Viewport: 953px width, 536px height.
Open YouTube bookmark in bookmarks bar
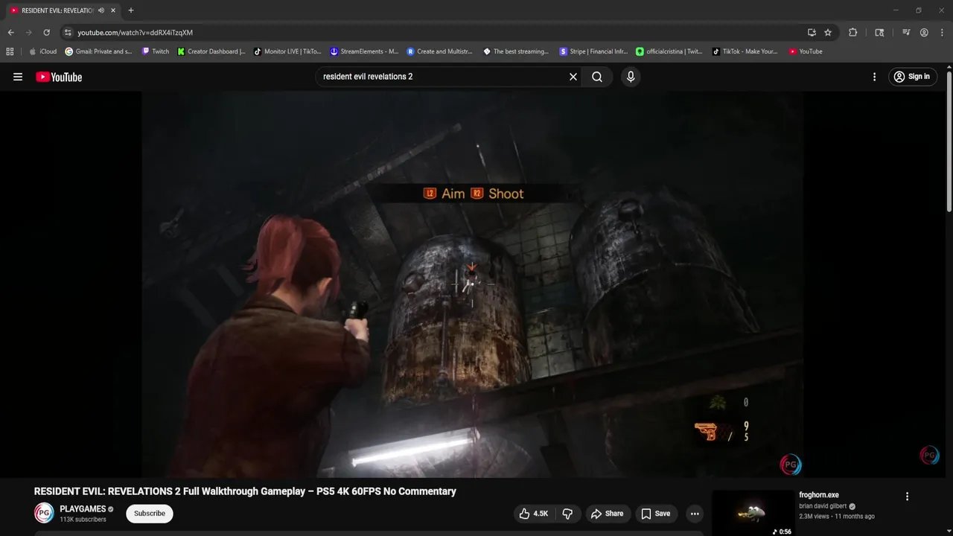pos(806,51)
